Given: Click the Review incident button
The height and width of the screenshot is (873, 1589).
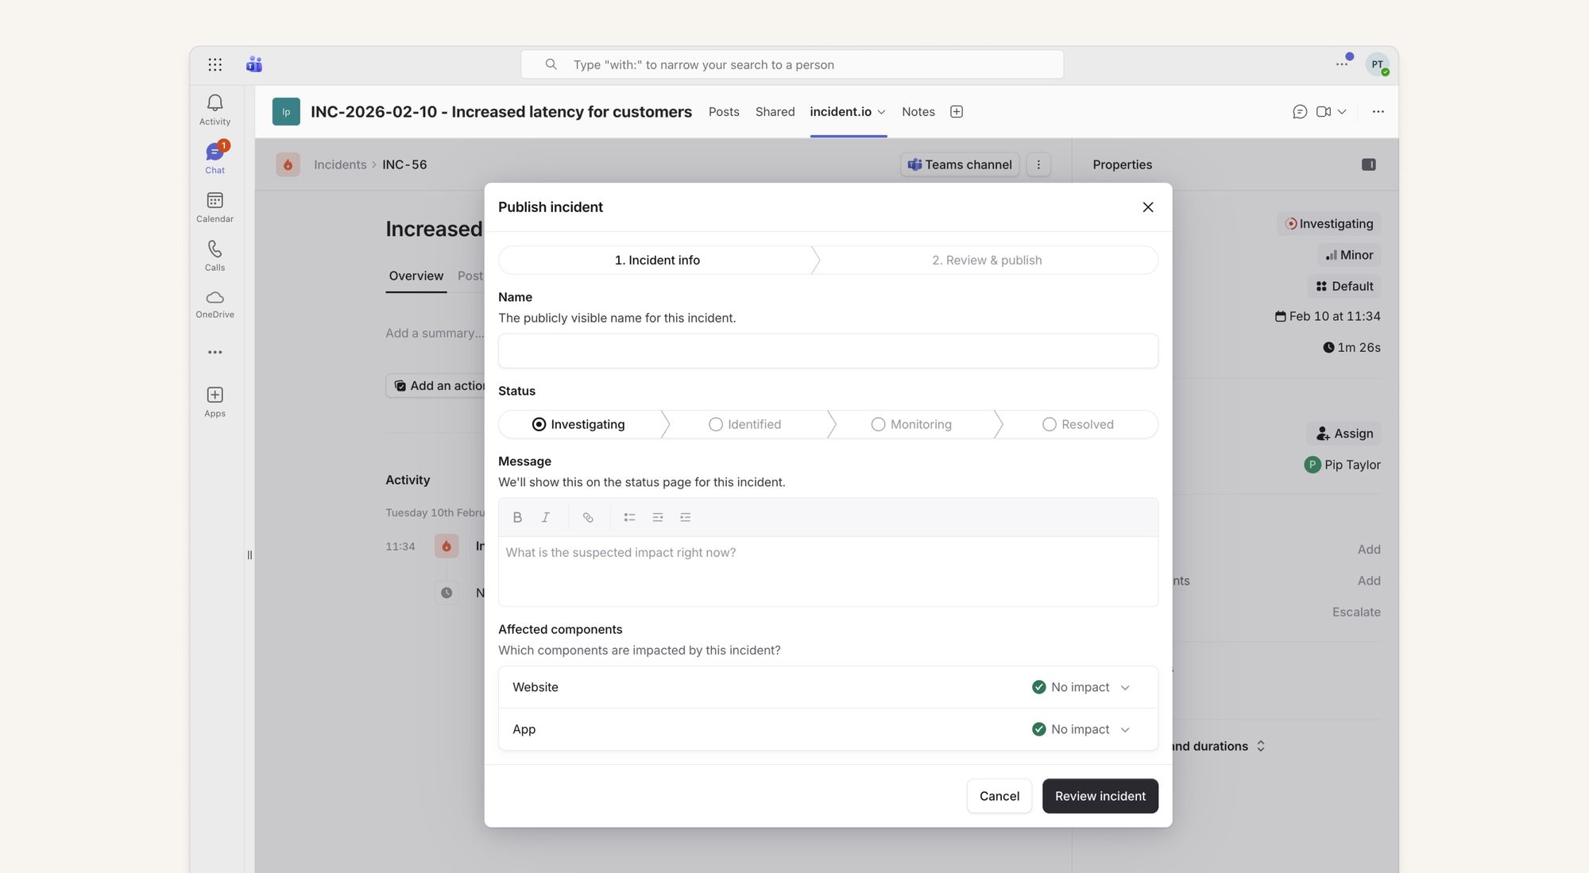Looking at the screenshot, I should tap(1100, 796).
